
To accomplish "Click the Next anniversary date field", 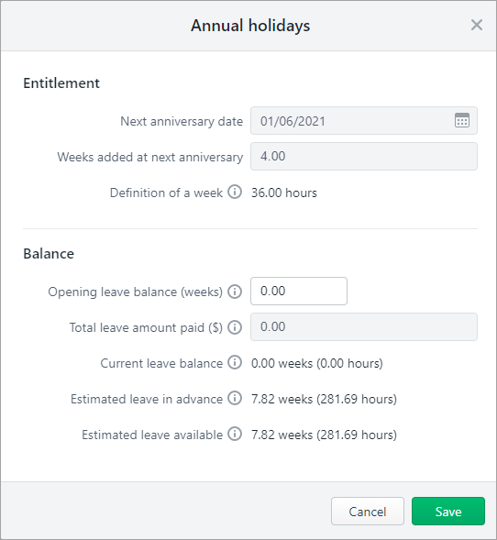I will click(364, 120).
